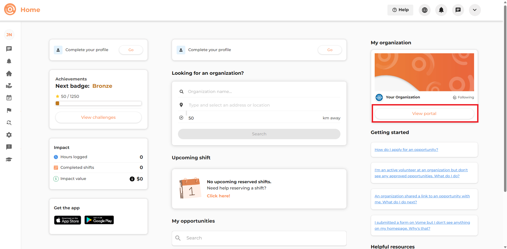Image resolution: width=507 pixels, height=249 pixels.
Task: Open the settings gear in the sidebar
Action: [x=9, y=135]
